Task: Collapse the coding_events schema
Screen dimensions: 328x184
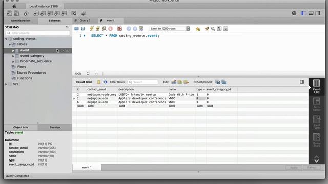Action: click(x=6, y=39)
